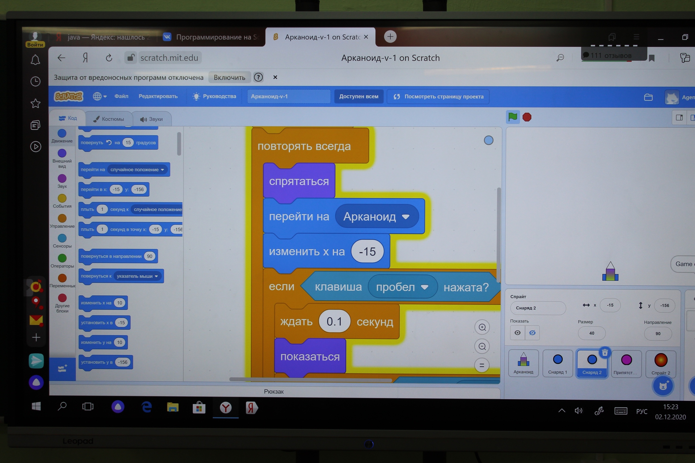Zoom out the code workspace
Screen dimensions: 695x463
click(482, 346)
